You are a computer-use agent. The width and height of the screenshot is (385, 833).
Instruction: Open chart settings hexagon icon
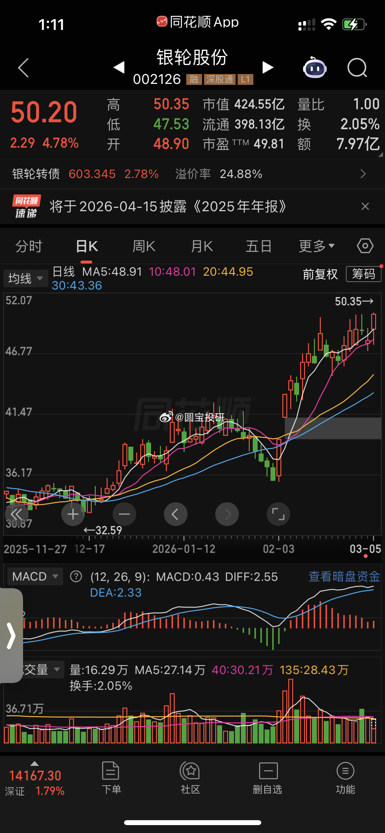pos(365,246)
